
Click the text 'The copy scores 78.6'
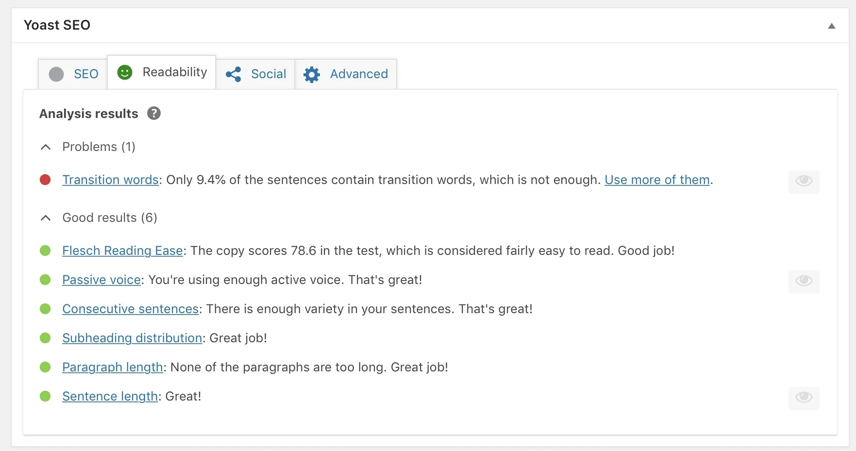[253, 251]
